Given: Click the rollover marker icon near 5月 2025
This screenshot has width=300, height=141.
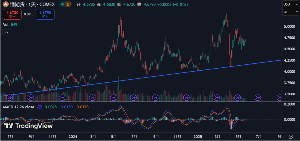Looking at the screenshot, I should (237, 98).
